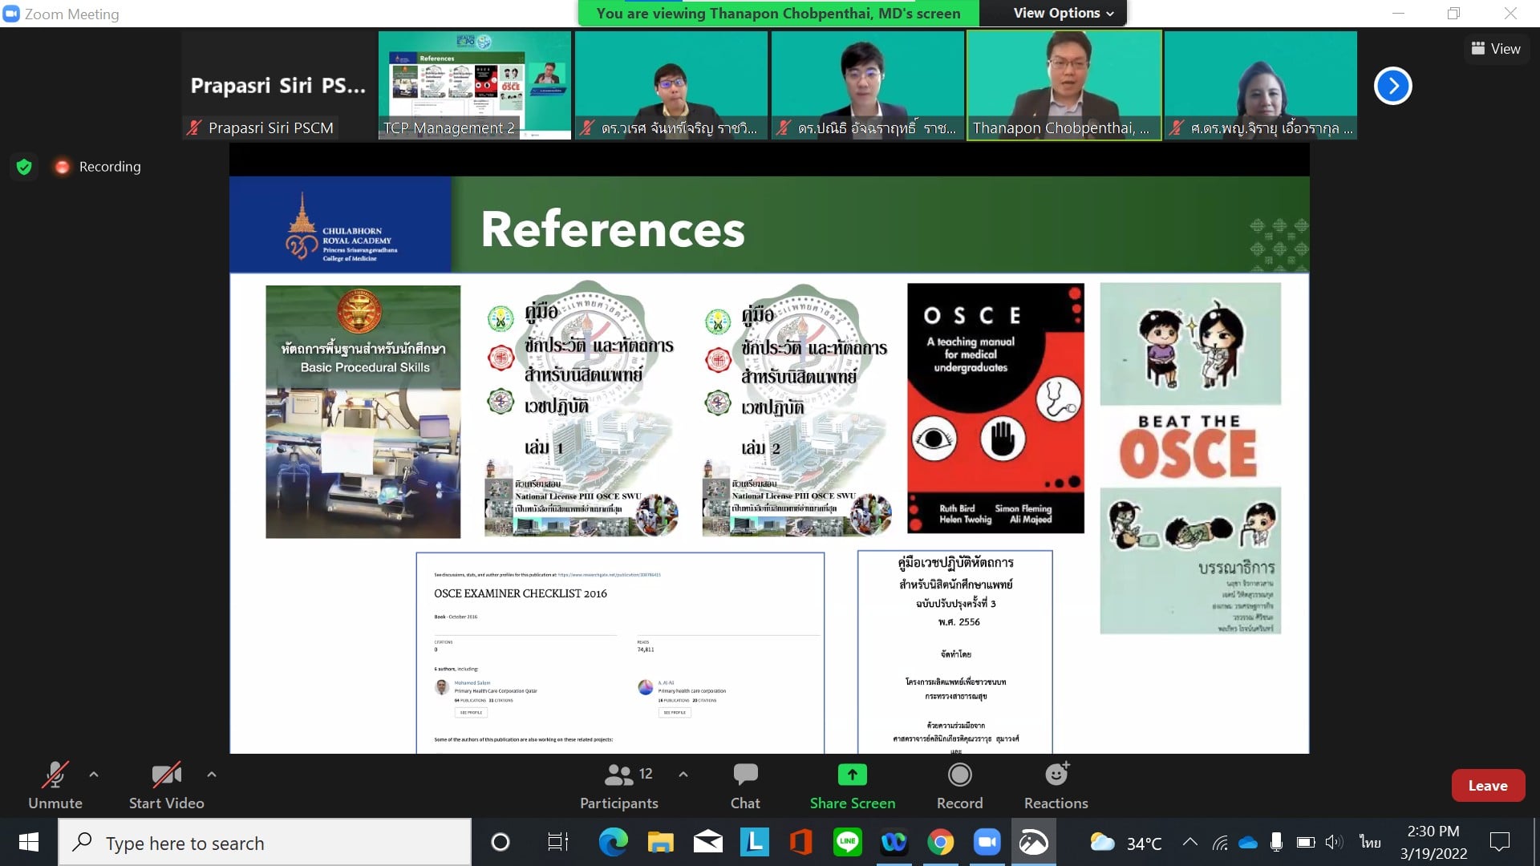1540x866 pixels.
Task: Open the blue W app on taskbar
Action: pos(894,842)
